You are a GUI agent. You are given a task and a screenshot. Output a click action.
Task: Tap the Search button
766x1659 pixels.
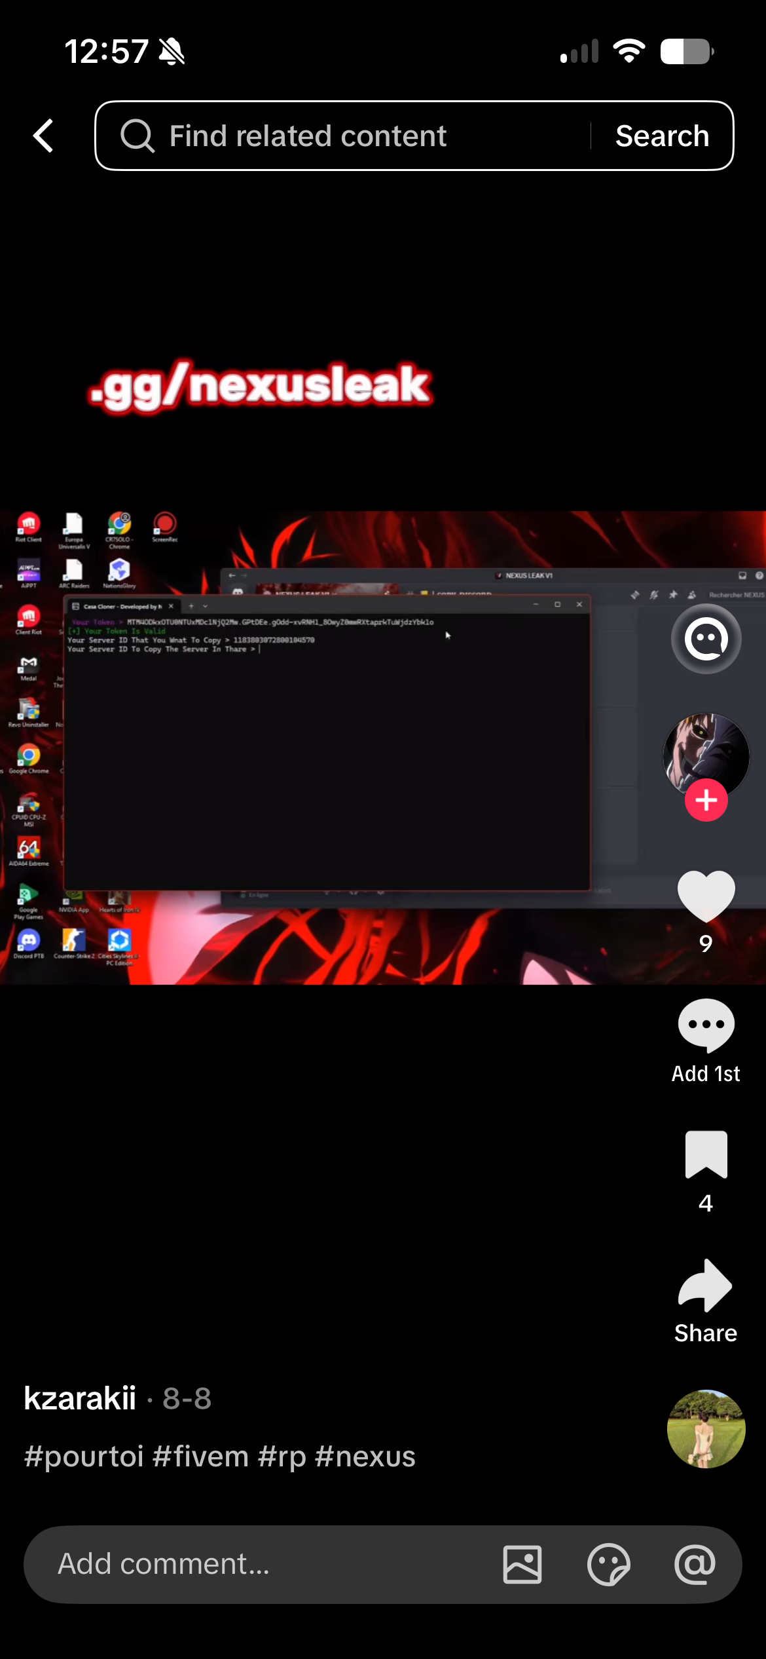pyautogui.click(x=662, y=136)
